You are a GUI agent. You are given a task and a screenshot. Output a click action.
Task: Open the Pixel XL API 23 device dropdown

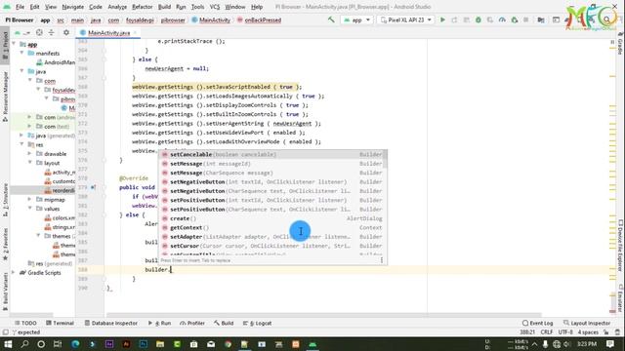coord(405,19)
